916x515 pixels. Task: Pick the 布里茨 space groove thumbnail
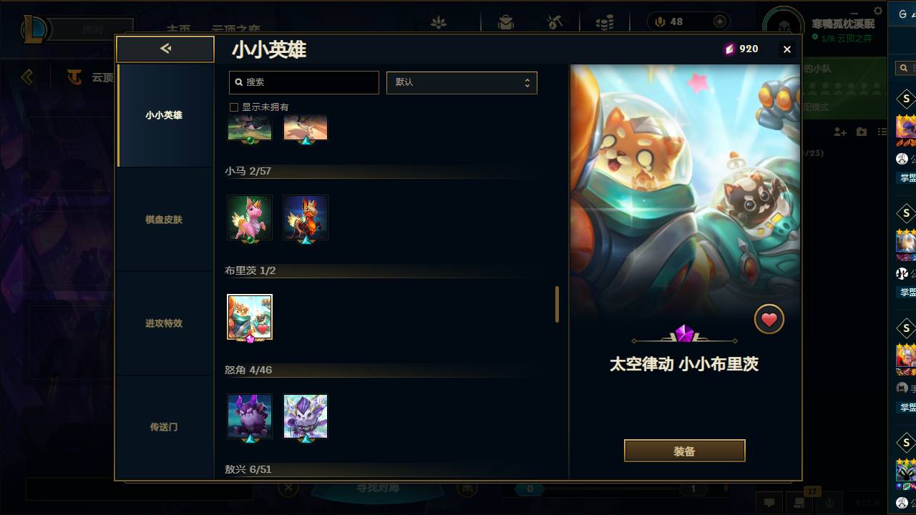pyautogui.click(x=250, y=317)
